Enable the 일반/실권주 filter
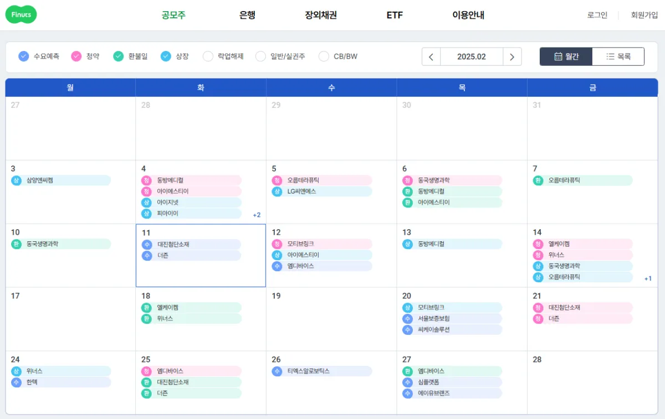 (x=260, y=56)
